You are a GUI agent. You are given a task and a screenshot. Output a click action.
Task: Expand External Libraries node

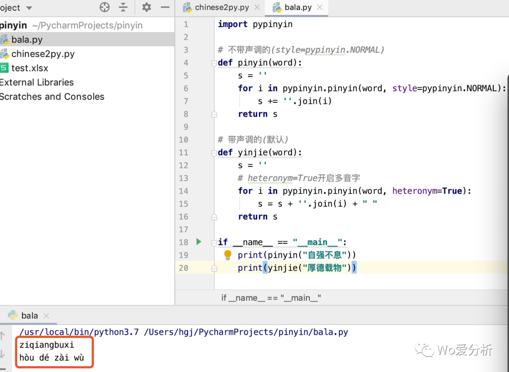pyautogui.click(x=37, y=82)
